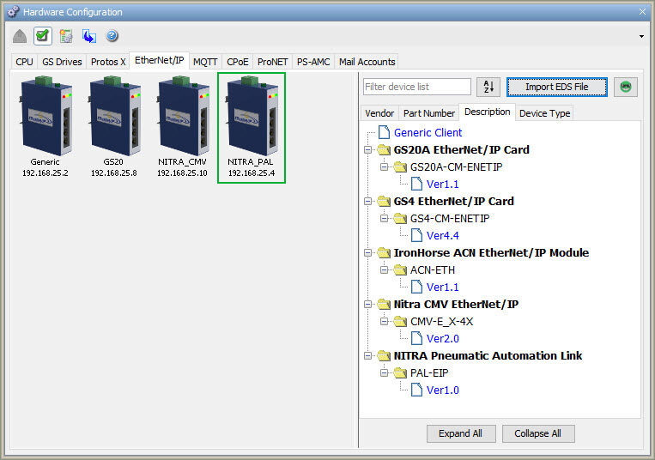The width and height of the screenshot is (655, 460).
Task: Open the toolbar overflow dropdown arrow
Action: tap(641, 37)
